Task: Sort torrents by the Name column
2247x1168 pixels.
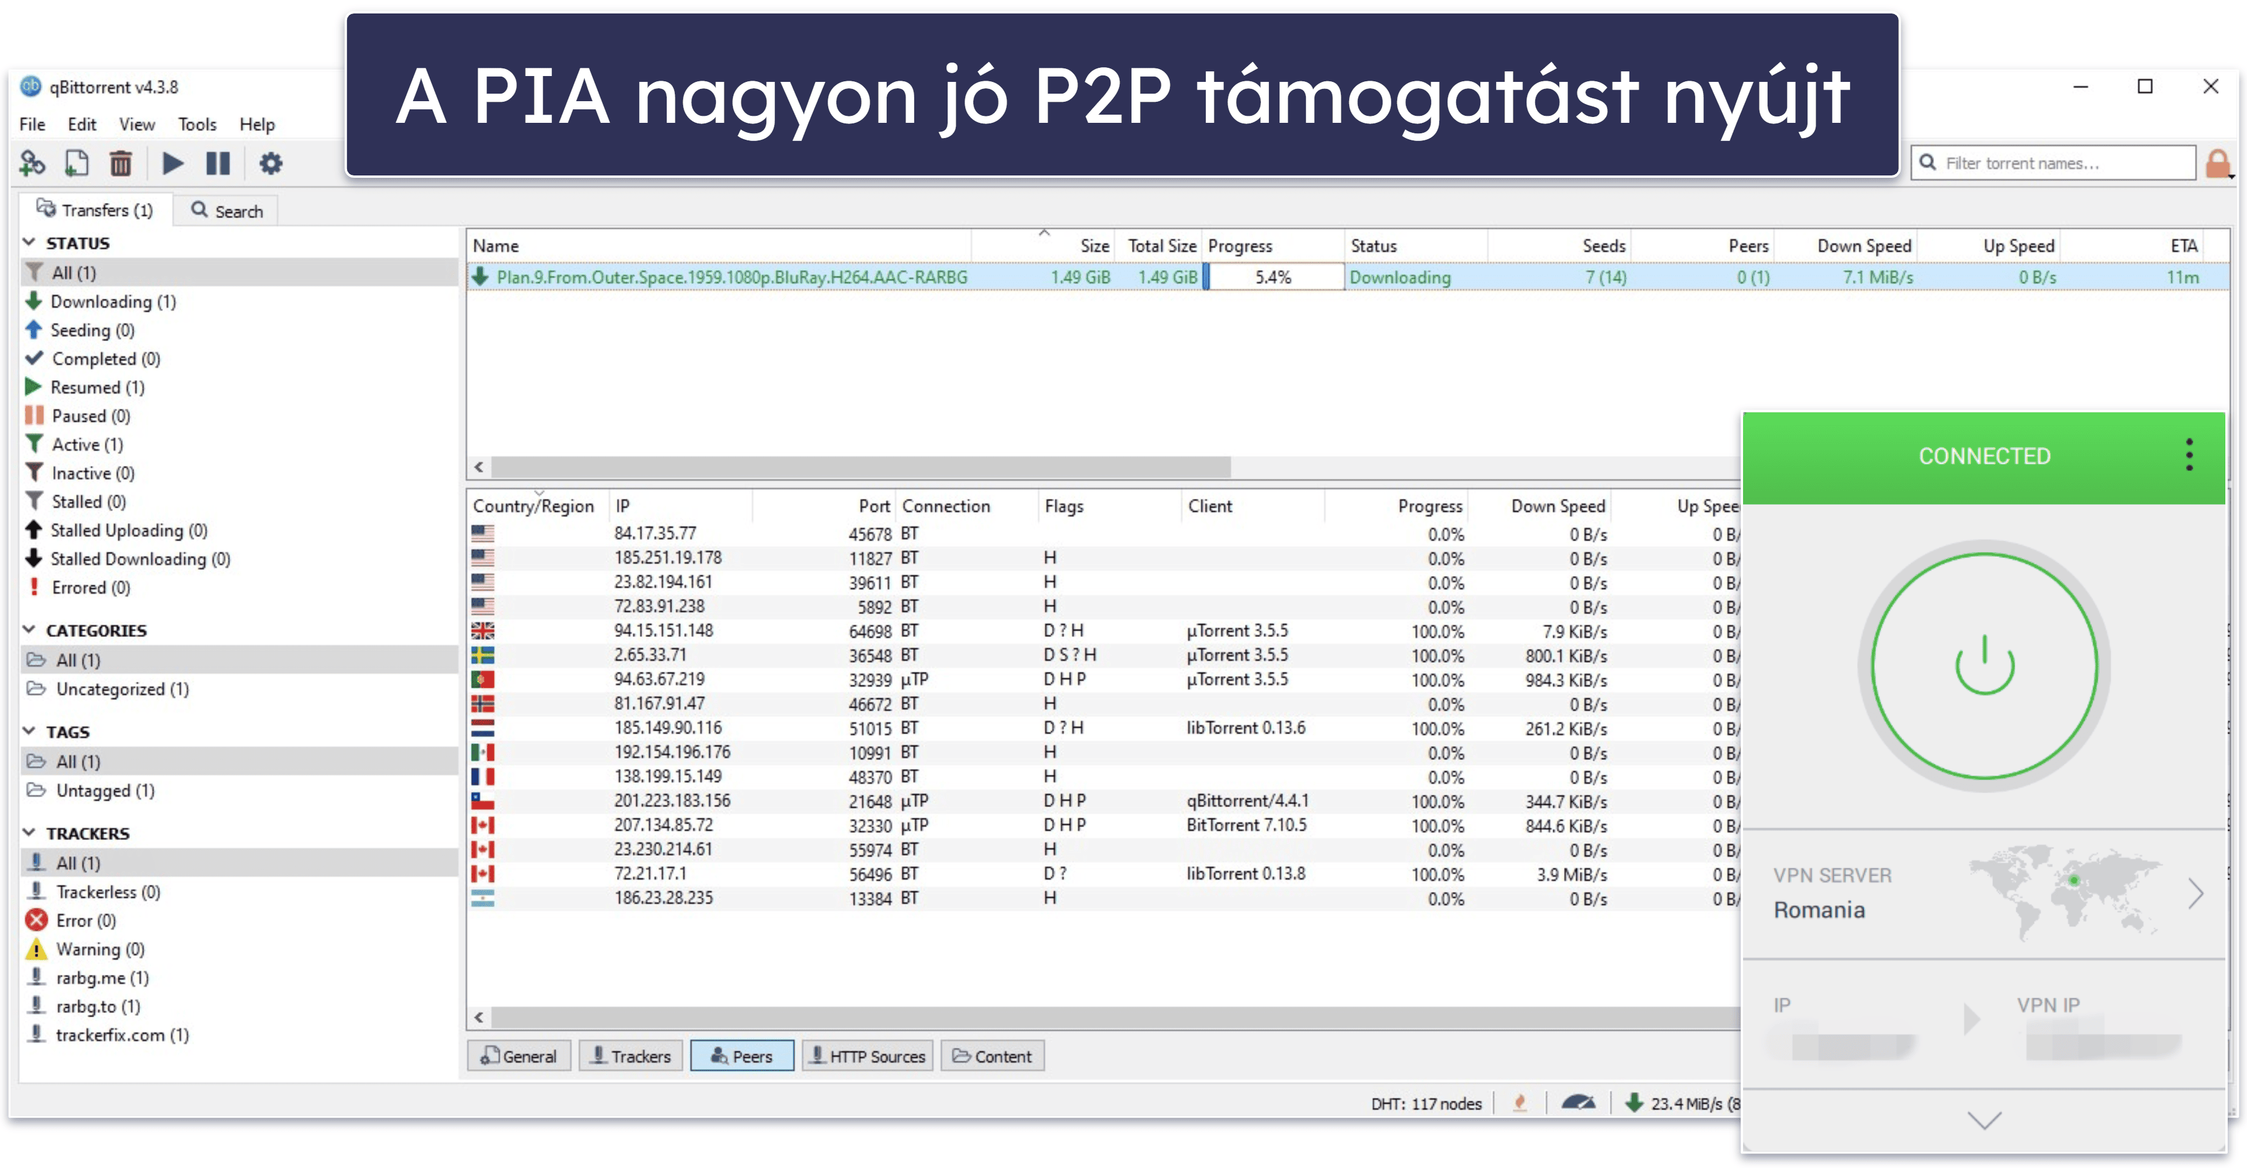Action: (719, 246)
